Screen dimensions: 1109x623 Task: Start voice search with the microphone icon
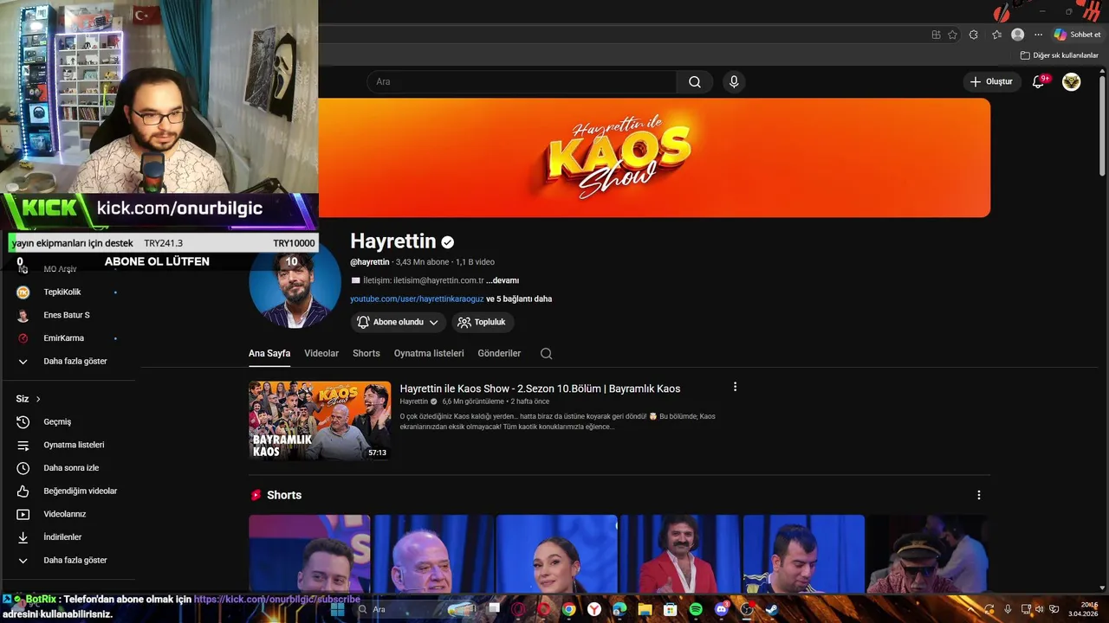point(734,81)
